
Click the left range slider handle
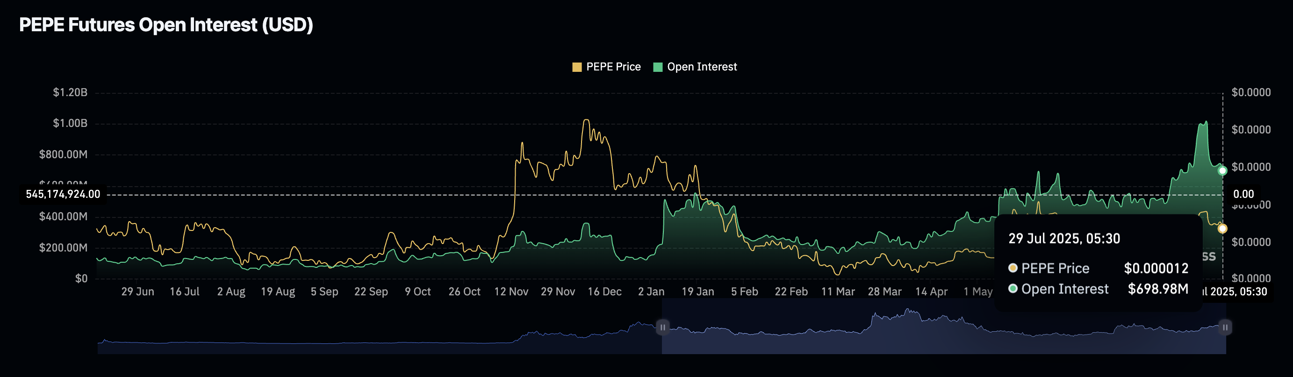click(662, 328)
